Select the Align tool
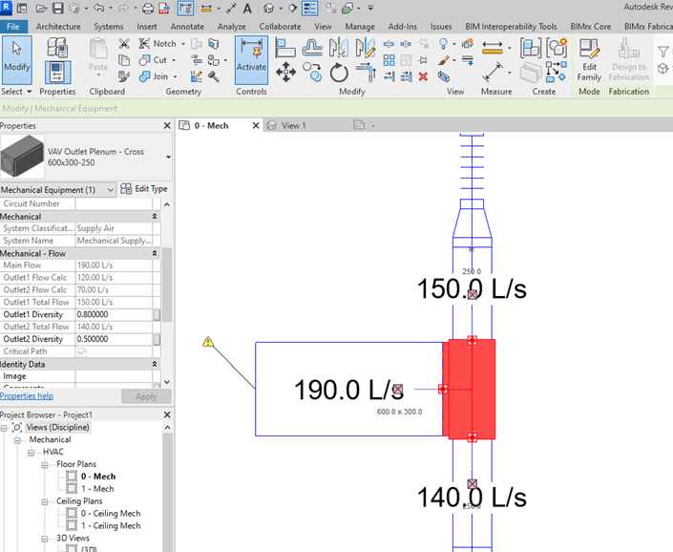 click(x=285, y=48)
